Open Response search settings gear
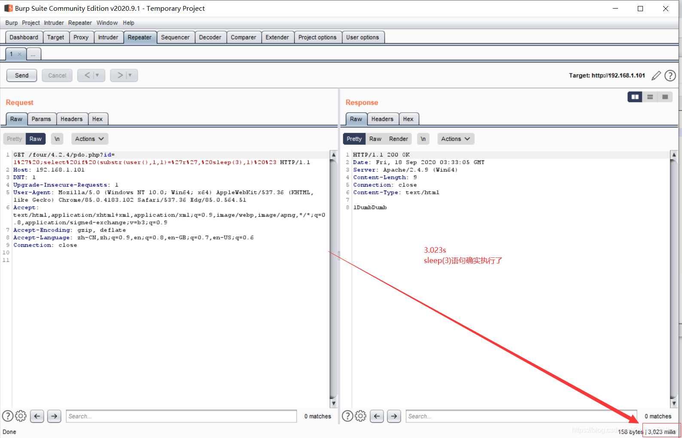This screenshot has height=438, width=682. click(x=361, y=416)
